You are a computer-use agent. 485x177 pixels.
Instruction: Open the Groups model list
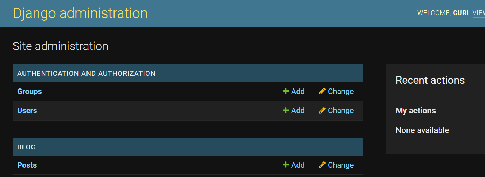pos(29,92)
